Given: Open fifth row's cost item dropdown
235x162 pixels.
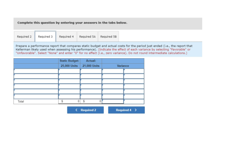Looking at the screenshot, I should tap(36, 91).
